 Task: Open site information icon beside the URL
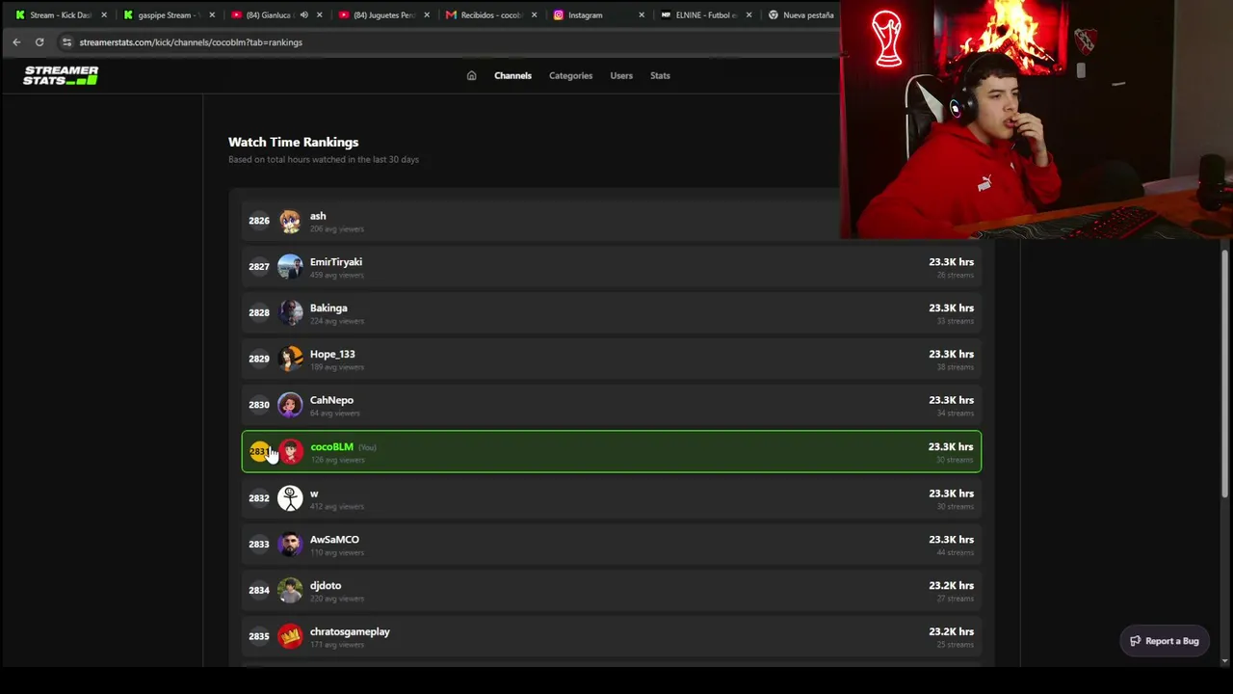tap(66, 42)
